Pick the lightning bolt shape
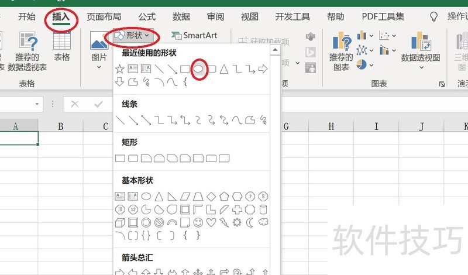This screenshot has width=468, height=275. click(x=224, y=222)
